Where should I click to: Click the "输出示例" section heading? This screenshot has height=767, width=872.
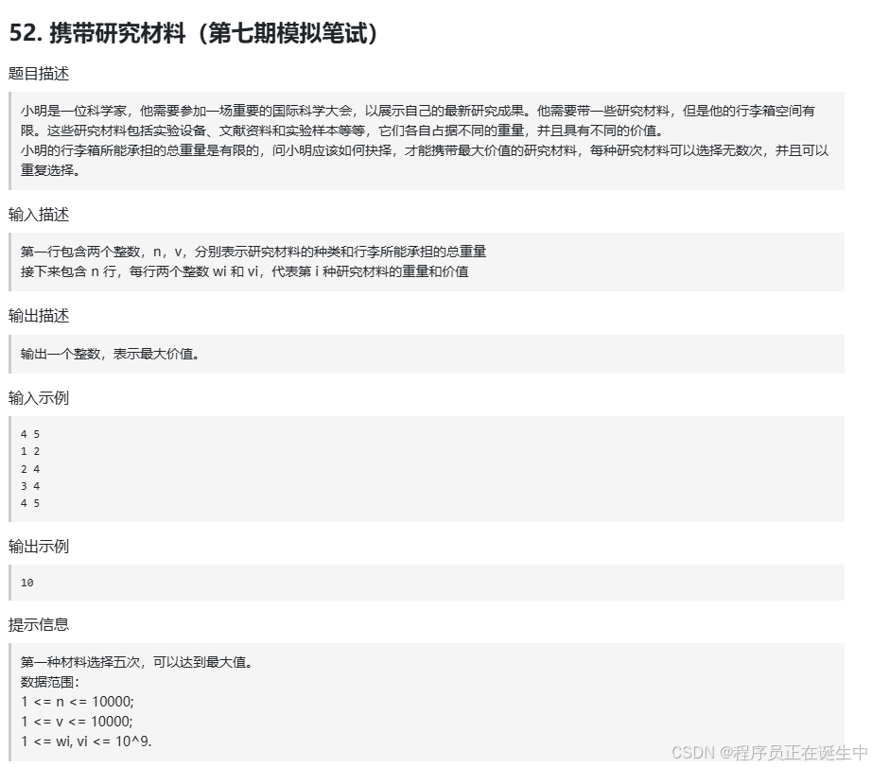click(39, 547)
